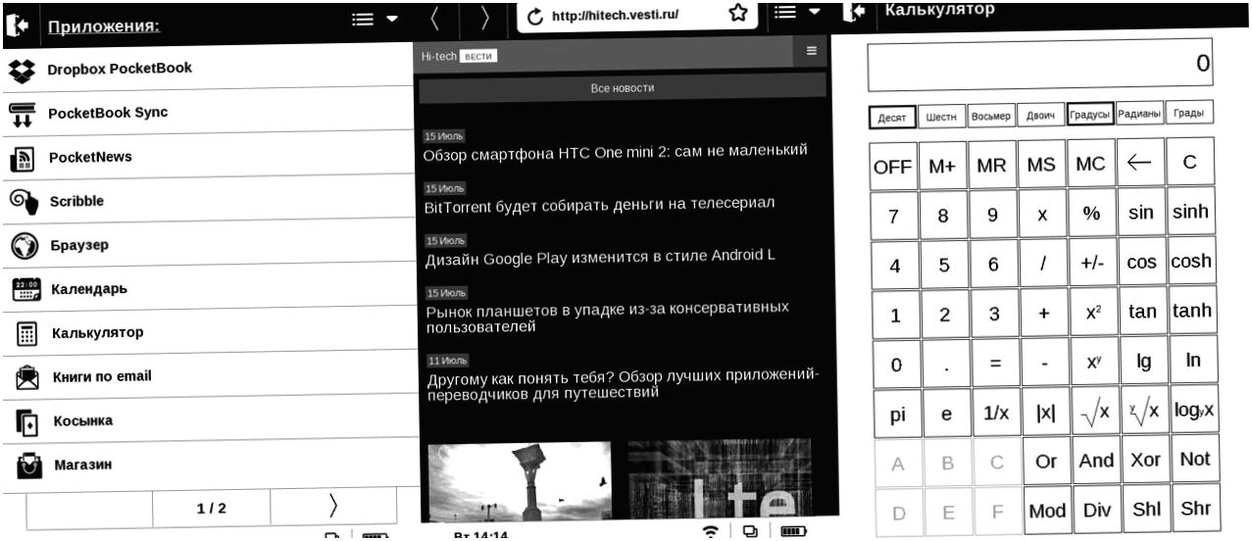
Task: Bookmark page with the star icon
Action: tap(738, 13)
